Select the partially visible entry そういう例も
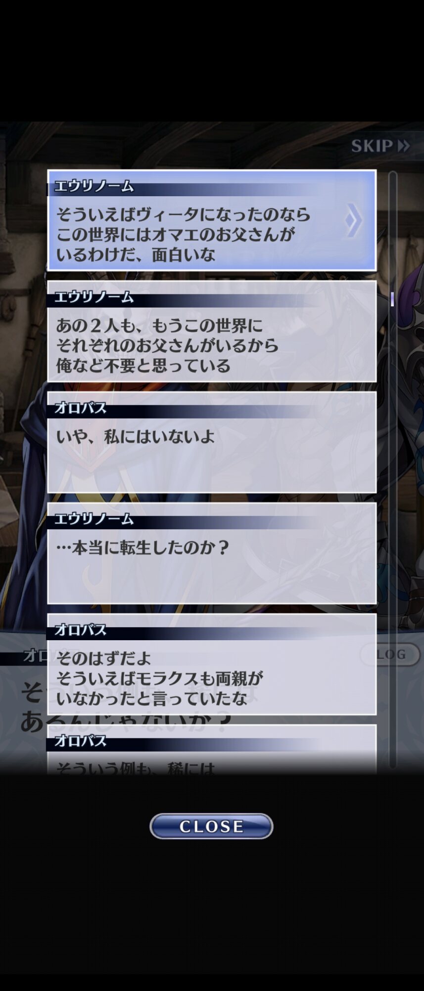 212,749
